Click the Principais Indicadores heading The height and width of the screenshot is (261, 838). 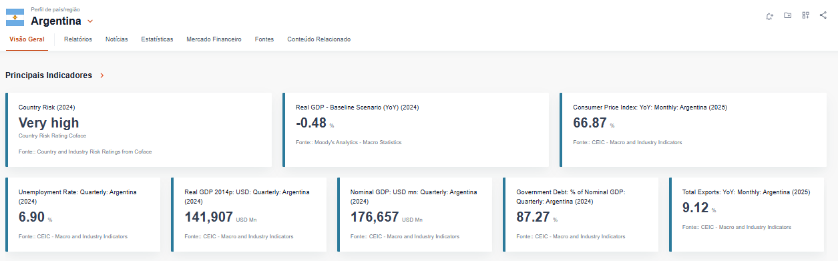(49, 75)
